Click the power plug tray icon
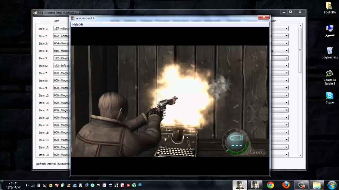Viewport: 339px width, 190px height. click(x=39, y=185)
